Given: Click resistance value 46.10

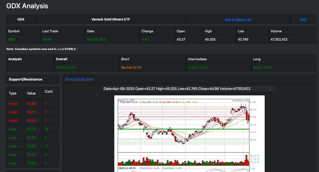Looking at the screenshot, I should point(31,112).
